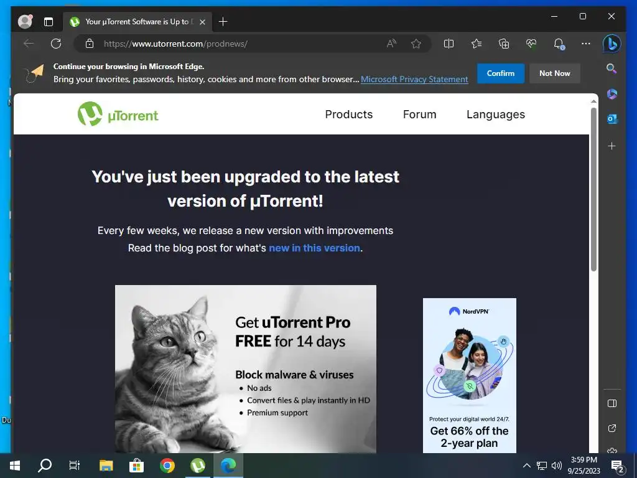The height and width of the screenshot is (478, 637).
Task: Open Collections icon in toolbar
Action: pos(504,44)
